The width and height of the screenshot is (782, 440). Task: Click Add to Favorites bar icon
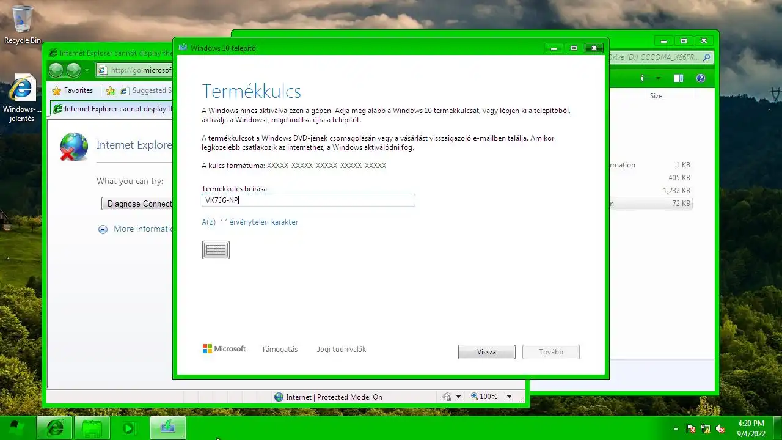pos(111,90)
